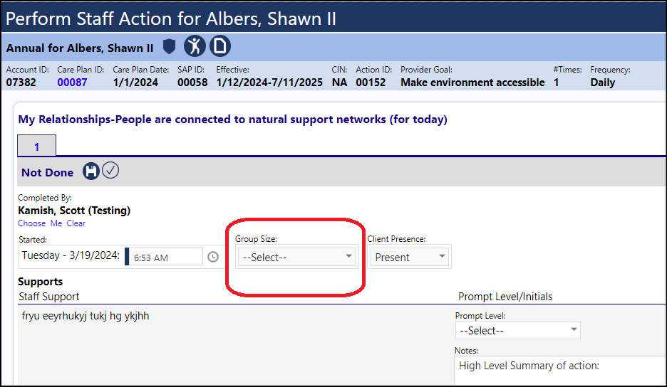Expand the Client Presence Present dropdown
This screenshot has width=667, height=387.
tap(410, 257)
